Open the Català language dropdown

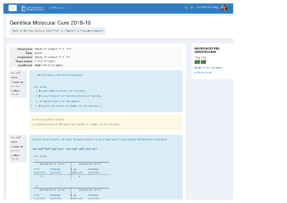tap(59, 8)
